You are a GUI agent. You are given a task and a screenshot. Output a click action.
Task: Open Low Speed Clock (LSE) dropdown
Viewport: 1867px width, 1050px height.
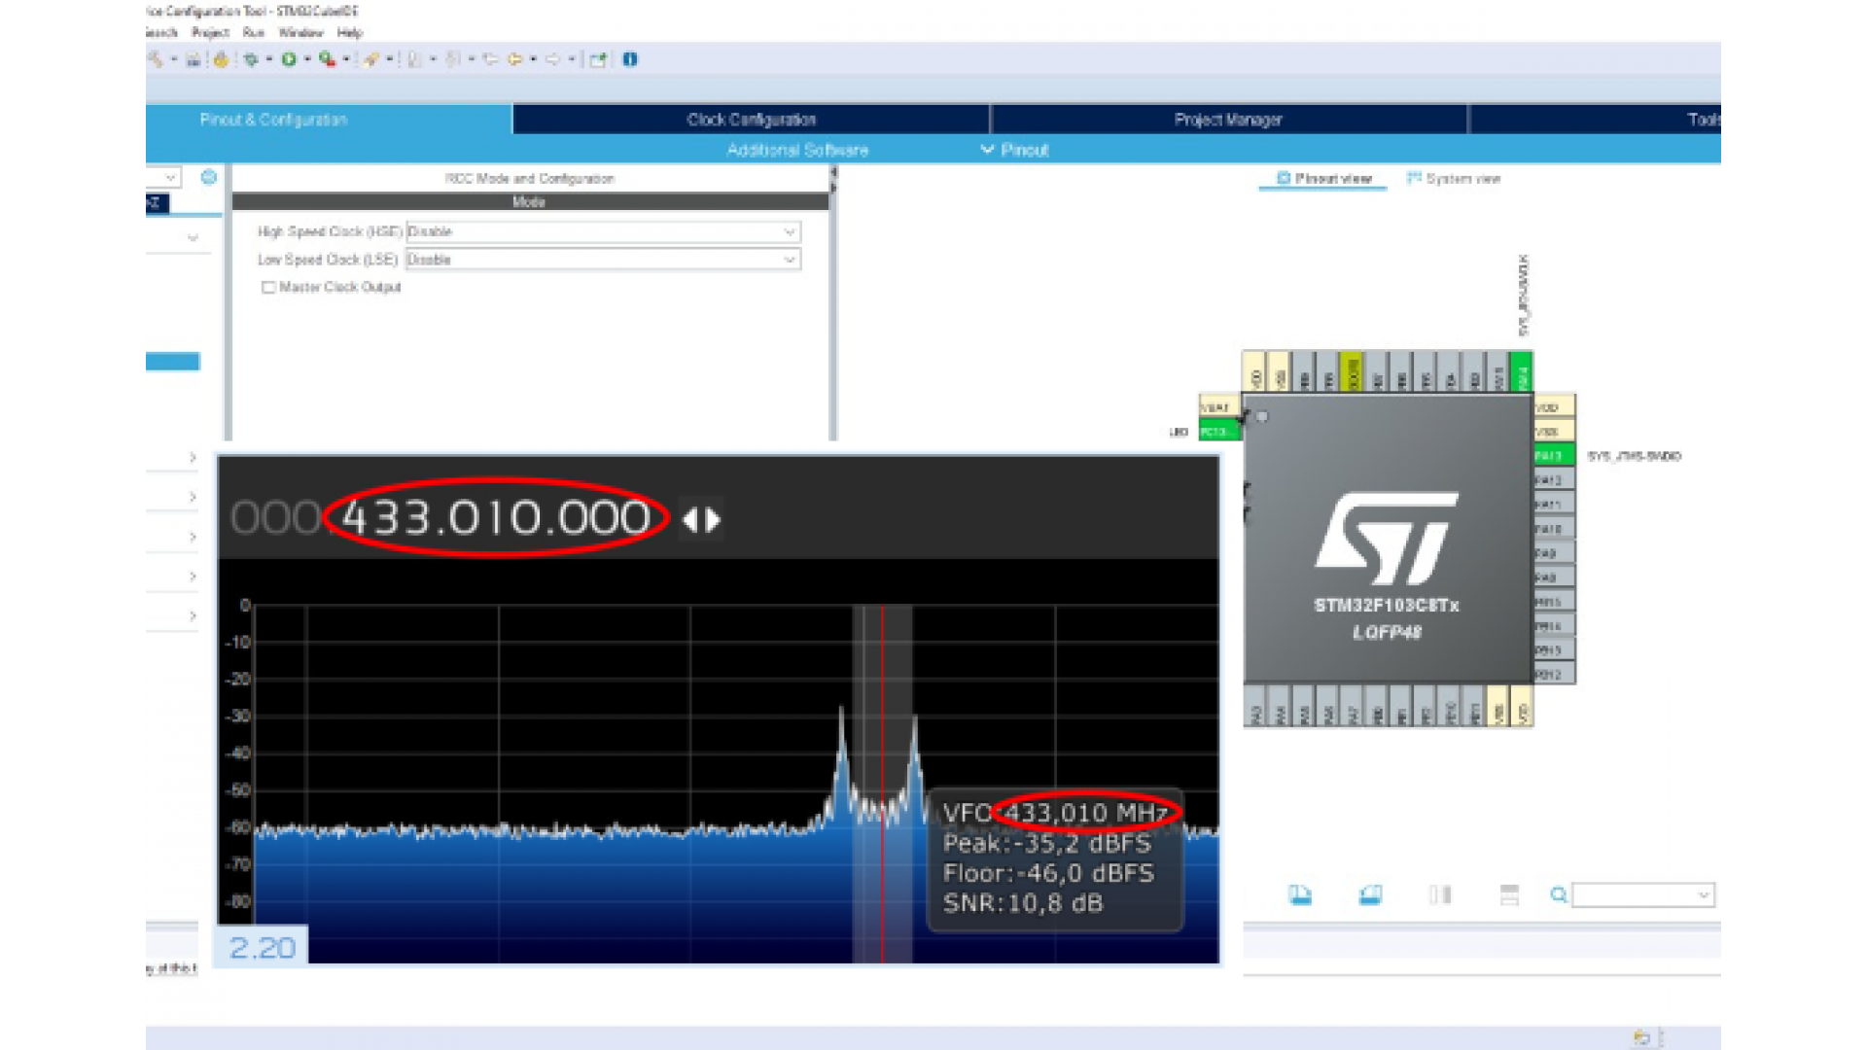(x=603, y=260)
